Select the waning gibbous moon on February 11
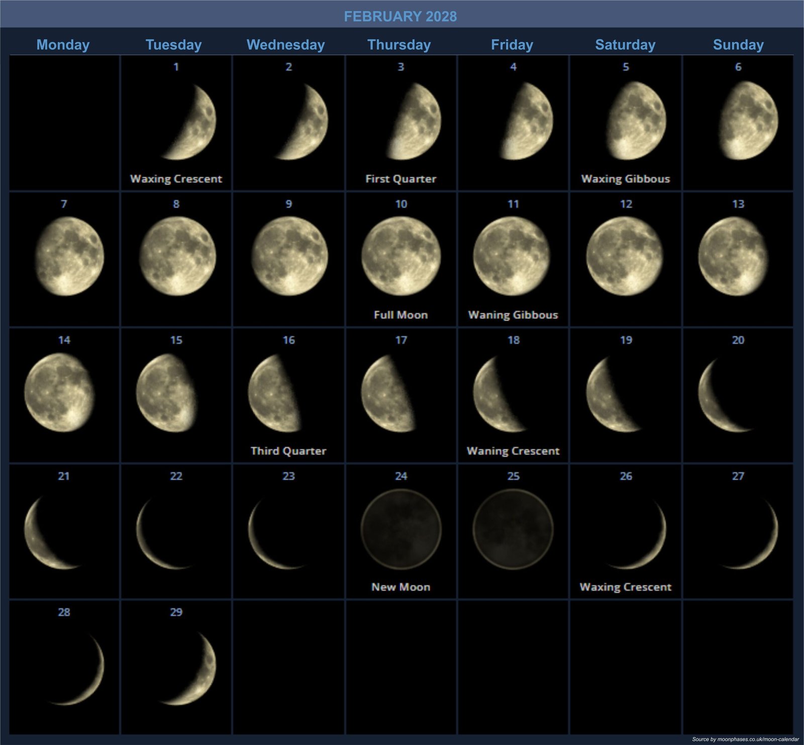The width and height of the screenshot is (804, 745). pos(512,256)
